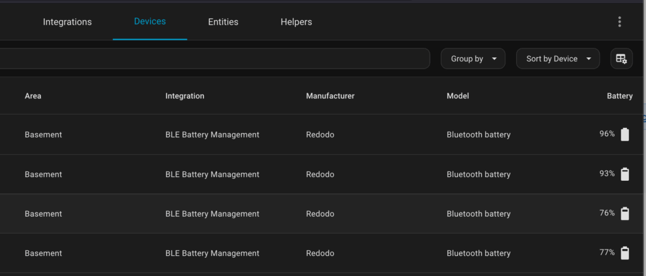Click the Integration column header
The image size is (646, 276).
[x=185, y=96]
